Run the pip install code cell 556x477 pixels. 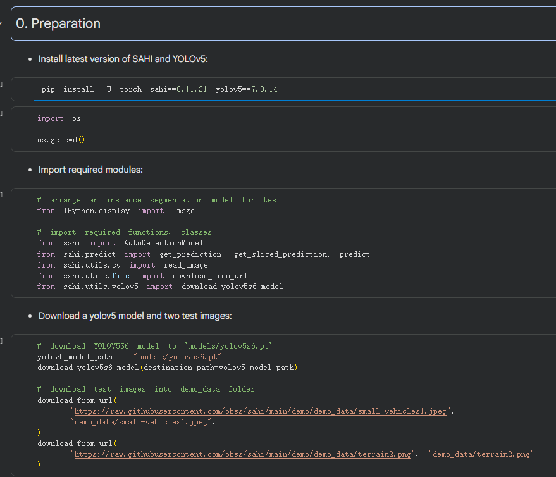(1, 84)
